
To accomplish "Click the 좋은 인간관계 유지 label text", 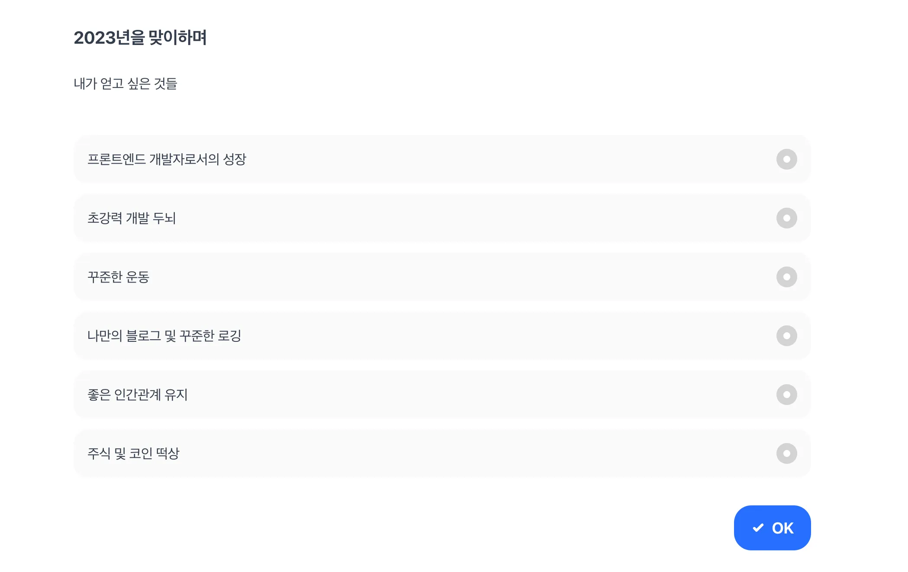I will click(x=137, y=395).
